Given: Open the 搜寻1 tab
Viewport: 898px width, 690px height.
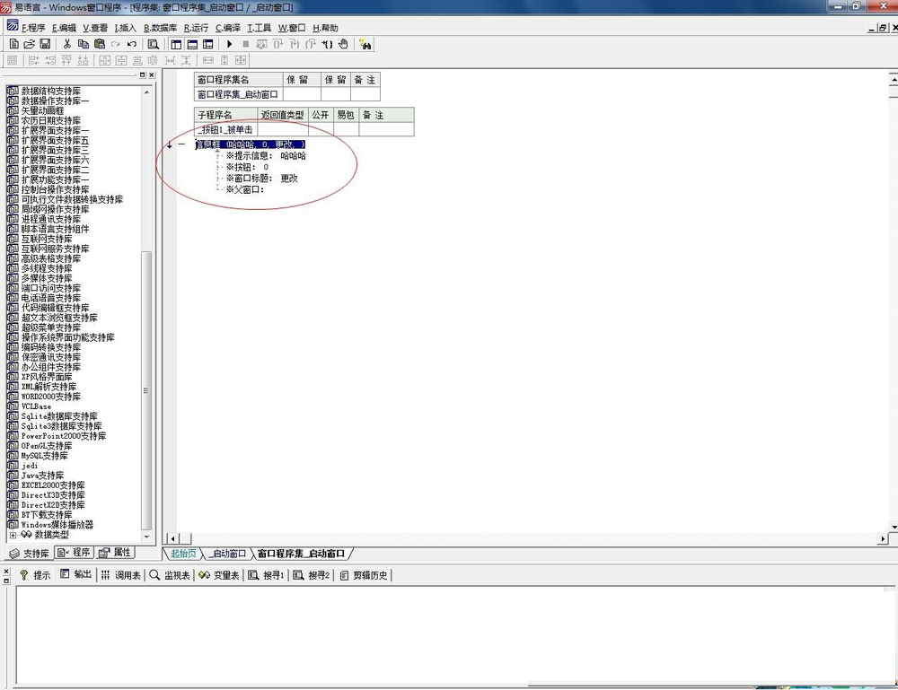Looking at the screenshot, I should click(x=267, y=575).
